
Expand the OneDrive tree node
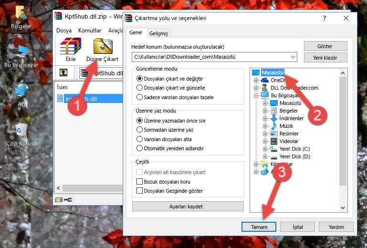point(256,80)
